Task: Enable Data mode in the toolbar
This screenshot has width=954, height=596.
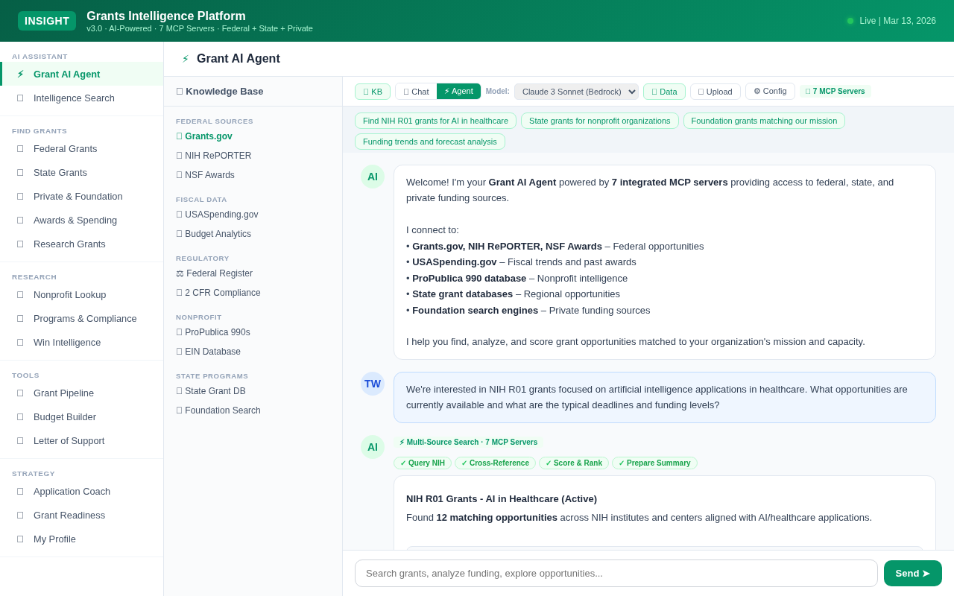Action: click(x=664, y=92)
